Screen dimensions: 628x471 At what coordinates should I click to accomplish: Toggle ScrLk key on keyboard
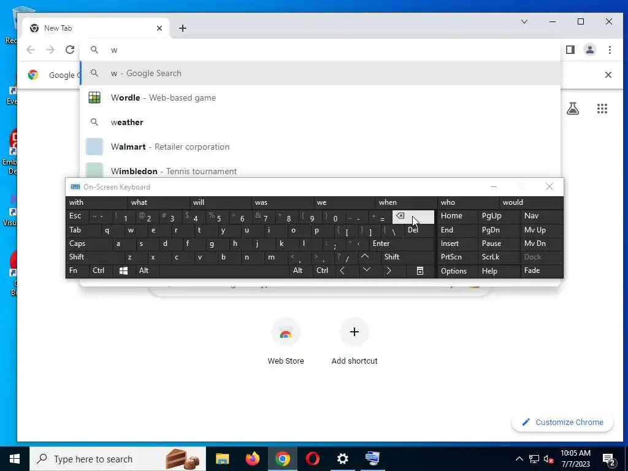[x=499, y=257]
